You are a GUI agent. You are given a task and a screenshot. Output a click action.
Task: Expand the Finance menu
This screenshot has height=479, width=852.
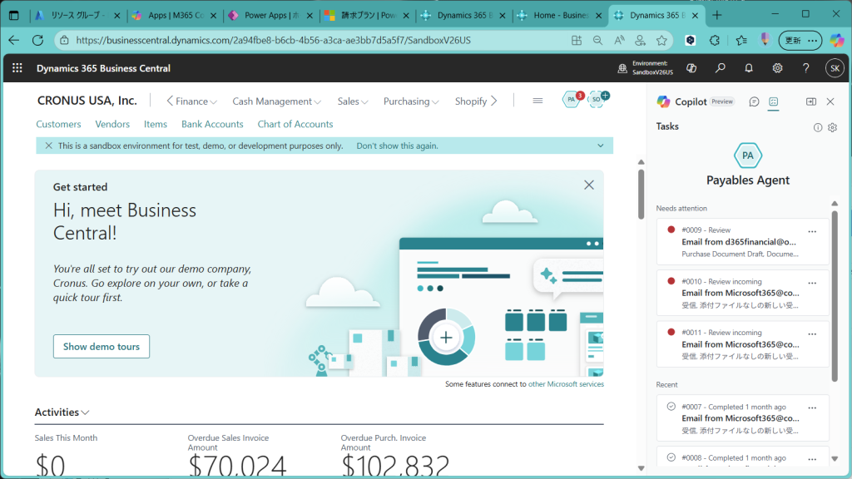(192, 101)
